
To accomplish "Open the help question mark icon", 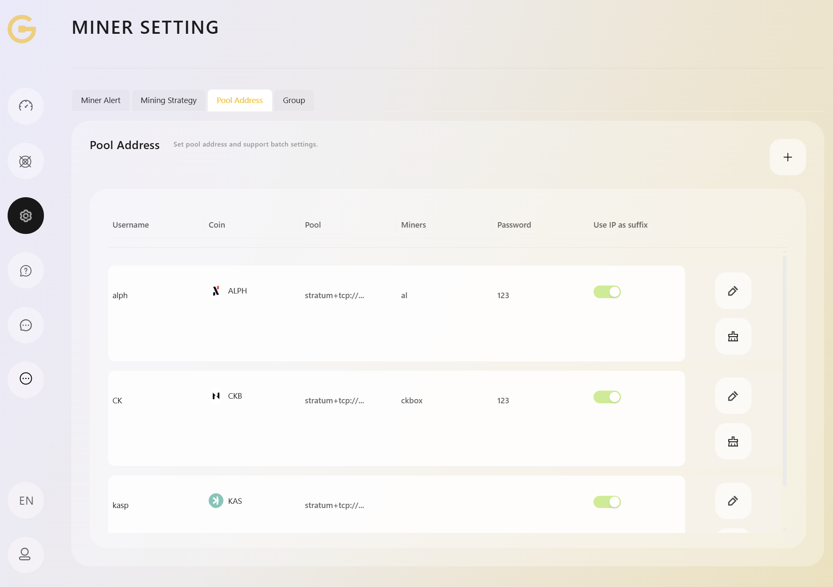I will [x=26, y=271].
